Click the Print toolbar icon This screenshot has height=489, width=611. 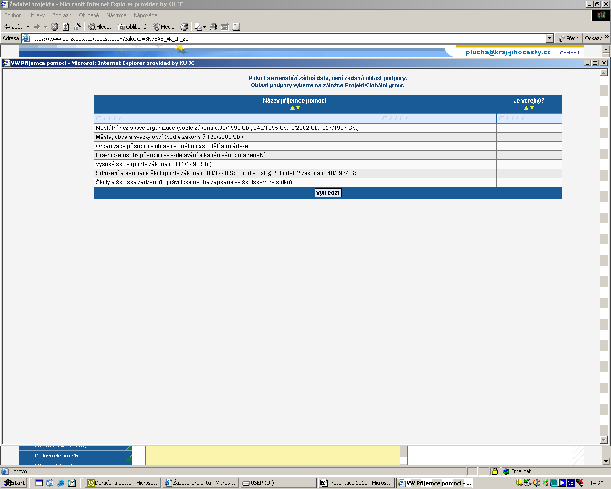click(213, 27)
